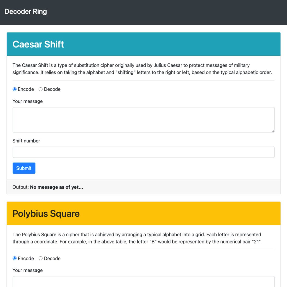Viewport: 287px width, 287px height.
Task: Select Decode radio in Polybius Square section
Action: pyautogui.click(x=40, y=258)
